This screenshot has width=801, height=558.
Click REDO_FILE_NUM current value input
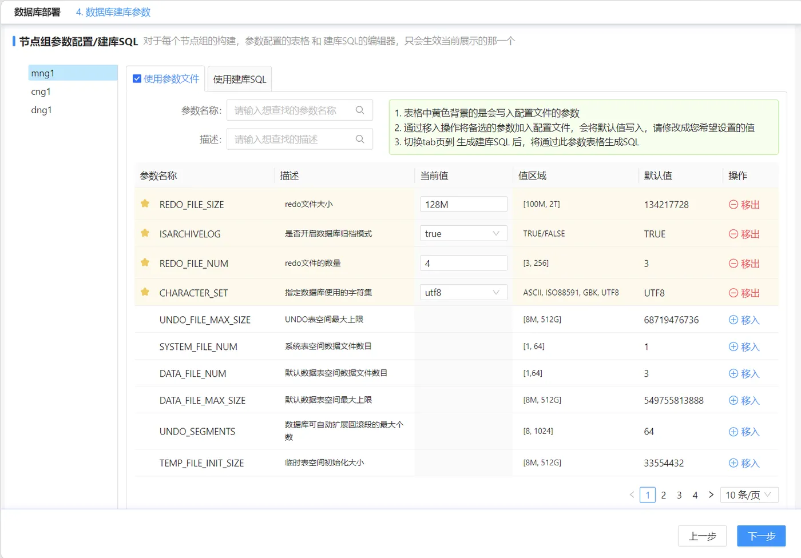point(463,263)
